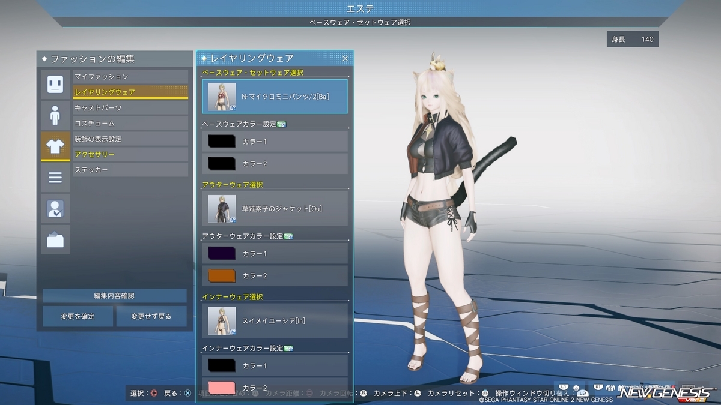Click the color-sync icon beside ベースウェアカラー設定
Viewport: 721px width, 405px height.
coord(282,124)
